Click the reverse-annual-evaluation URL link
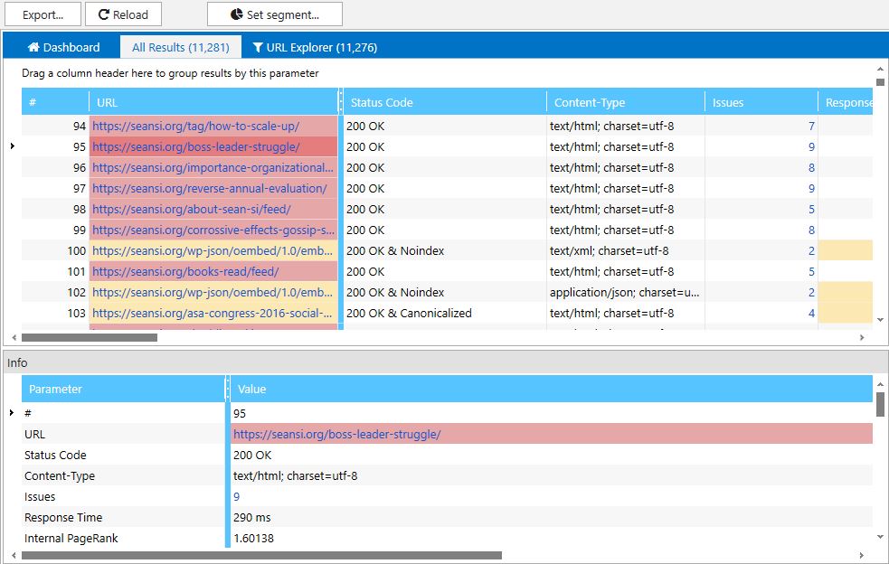Viewport: 889px width, 564px height. [x=209, y=188]
